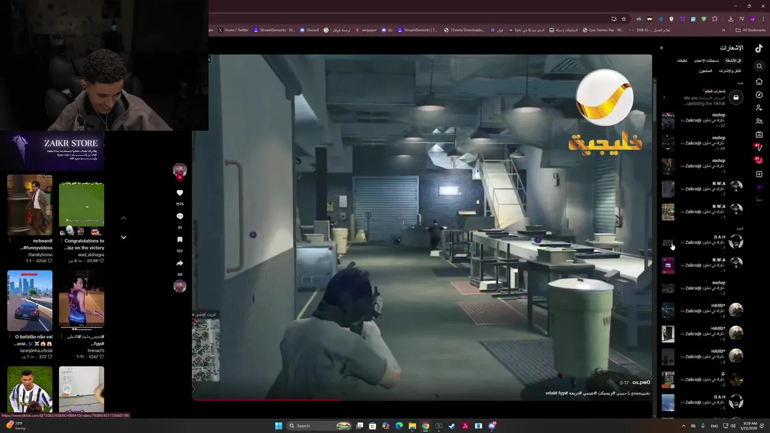Viewport: 770px width, 433px height.
Task: Open the B A H notification avatar
Action: tap(736, 242)
